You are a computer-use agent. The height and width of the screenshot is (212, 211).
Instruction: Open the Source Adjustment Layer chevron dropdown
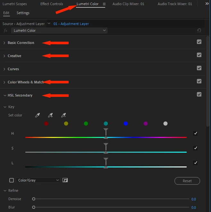tap(49, 23)
